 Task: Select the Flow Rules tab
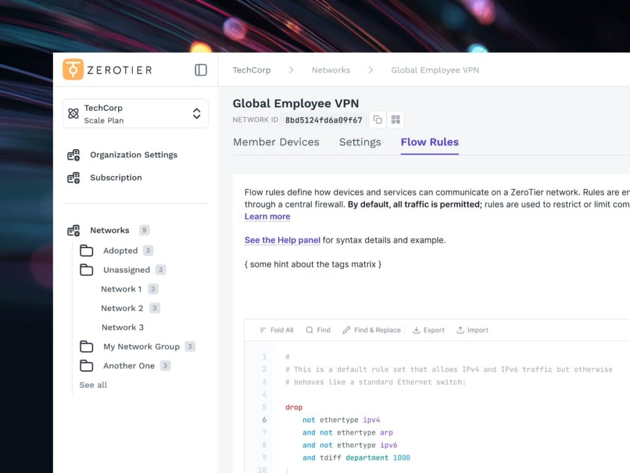(429, 142)
